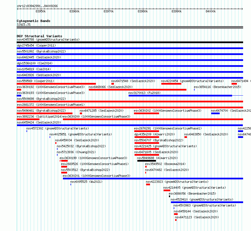Select nsv6459424 (Sedlazeck2020) label
Screen dimensions: 251x231
(39, 122)
